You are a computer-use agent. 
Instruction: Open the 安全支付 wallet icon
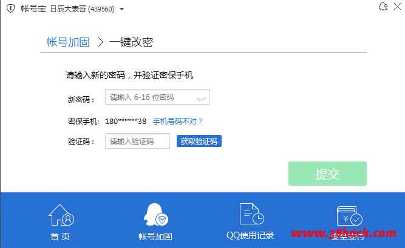350,215
